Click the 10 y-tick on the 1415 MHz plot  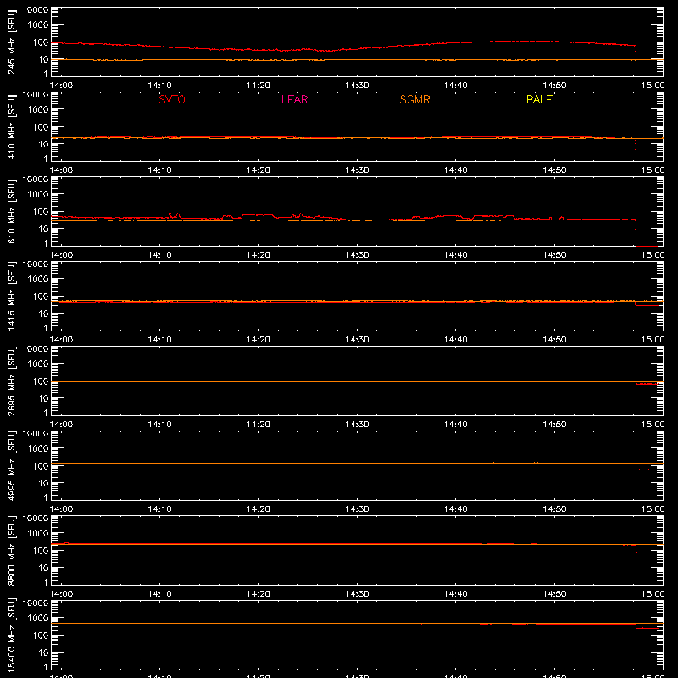pos(44,314)
